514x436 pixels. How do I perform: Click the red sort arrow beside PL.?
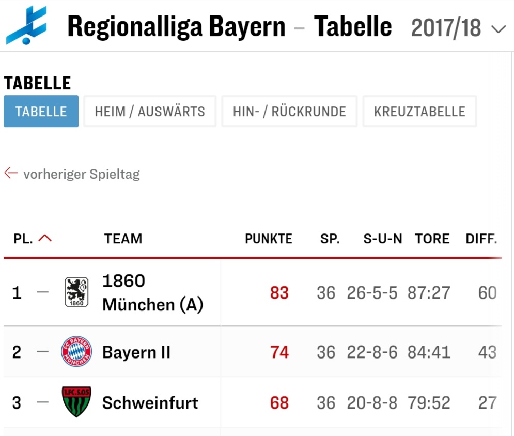coord(45,238)
